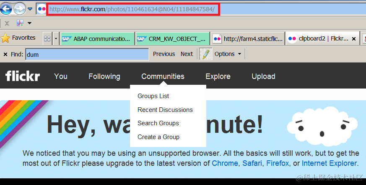Open the Find bar Options dropdown
The image size is (366, 185).
[x=228, y=54]
